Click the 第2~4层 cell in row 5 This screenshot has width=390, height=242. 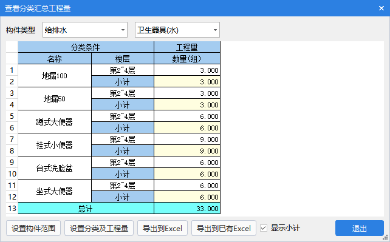123,116
